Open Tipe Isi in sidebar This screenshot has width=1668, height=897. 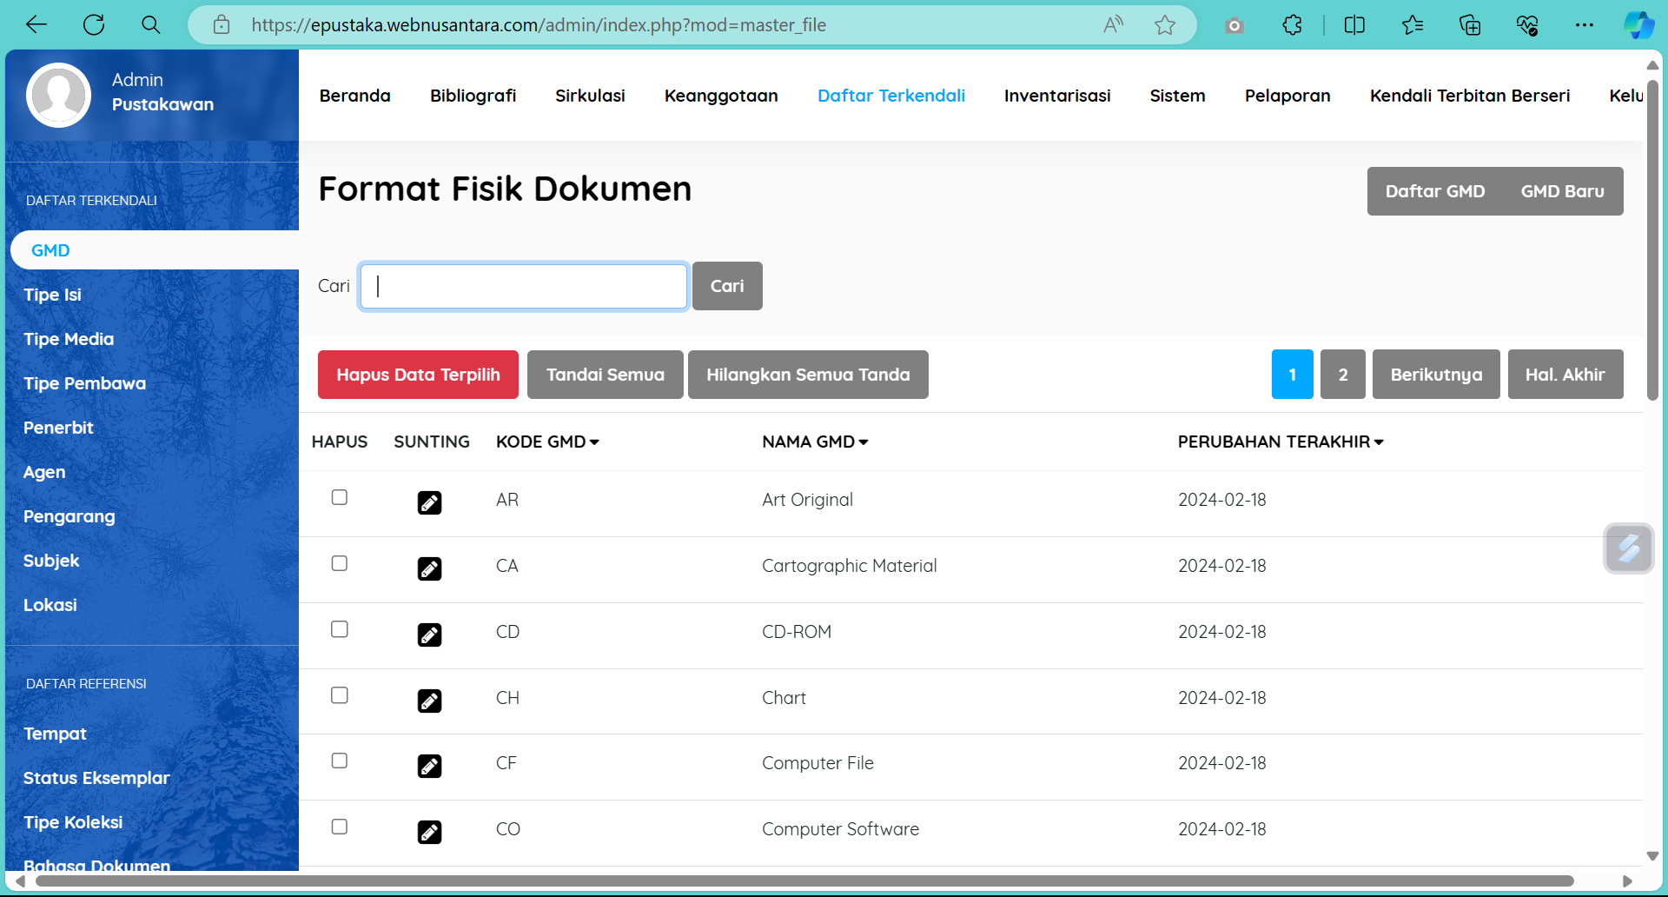[x=52, y=295]
